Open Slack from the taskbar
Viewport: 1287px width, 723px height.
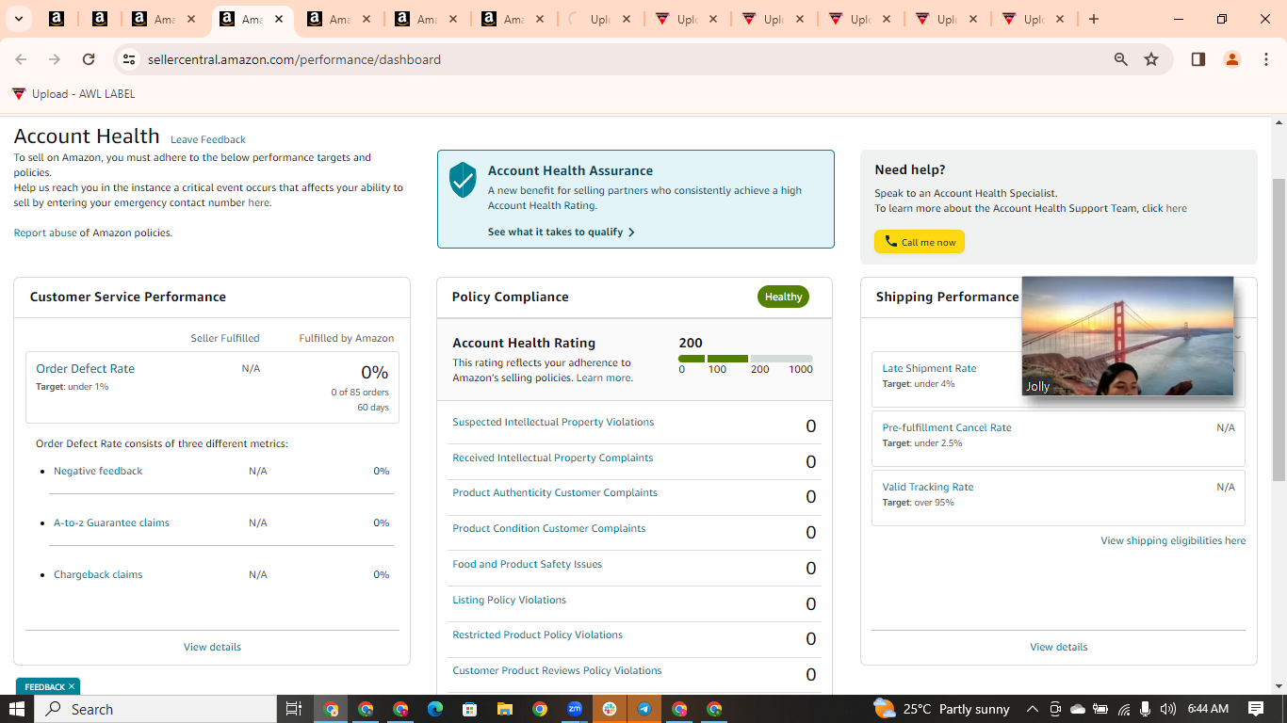click(610, 709)
